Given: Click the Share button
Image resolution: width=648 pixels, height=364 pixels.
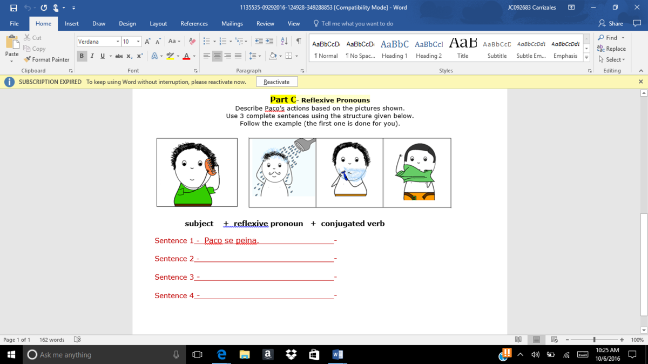Looking at the screenshot, I should [x=611, y=24].
